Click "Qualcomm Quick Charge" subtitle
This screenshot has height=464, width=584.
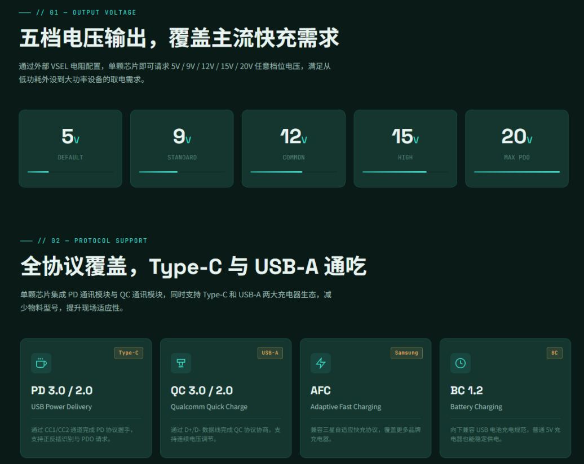coord(209,407)
